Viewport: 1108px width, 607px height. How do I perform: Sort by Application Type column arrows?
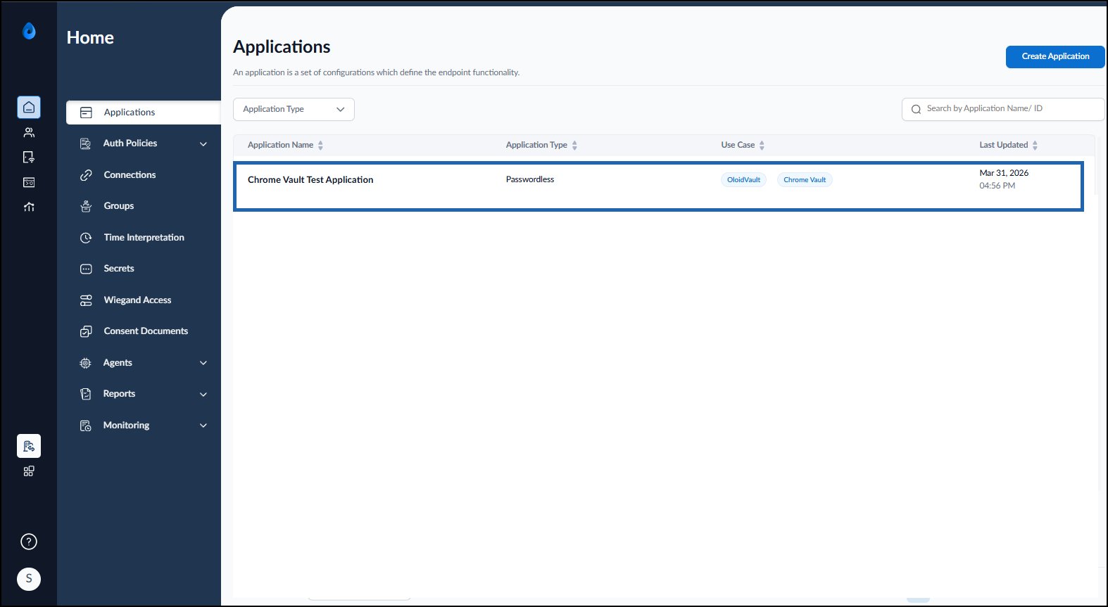point(574,145)
